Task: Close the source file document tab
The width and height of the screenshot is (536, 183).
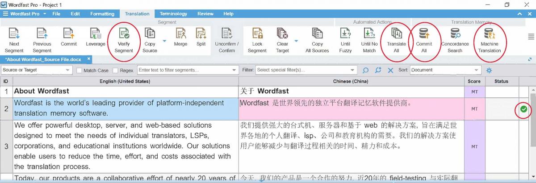Action: [x=89, y=59]
